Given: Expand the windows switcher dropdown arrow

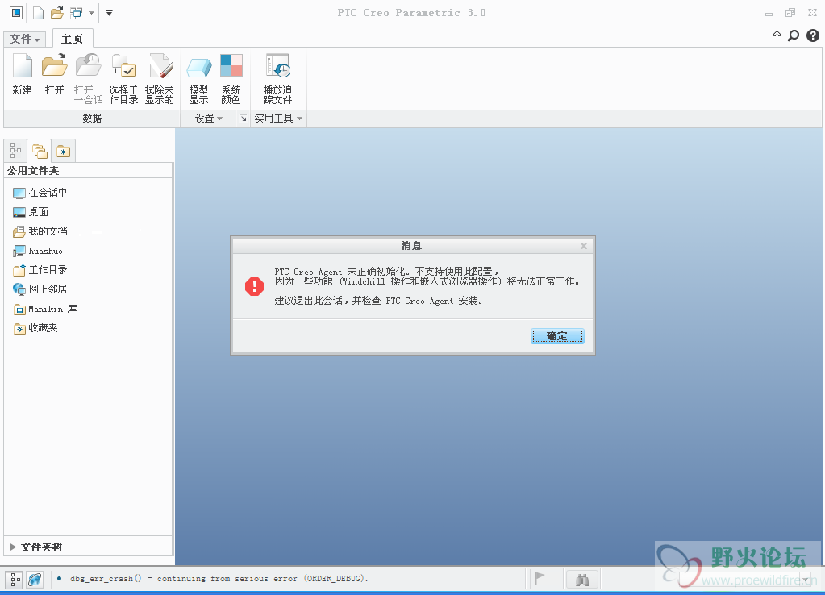Looking at the screenshot, I should 91,13.
